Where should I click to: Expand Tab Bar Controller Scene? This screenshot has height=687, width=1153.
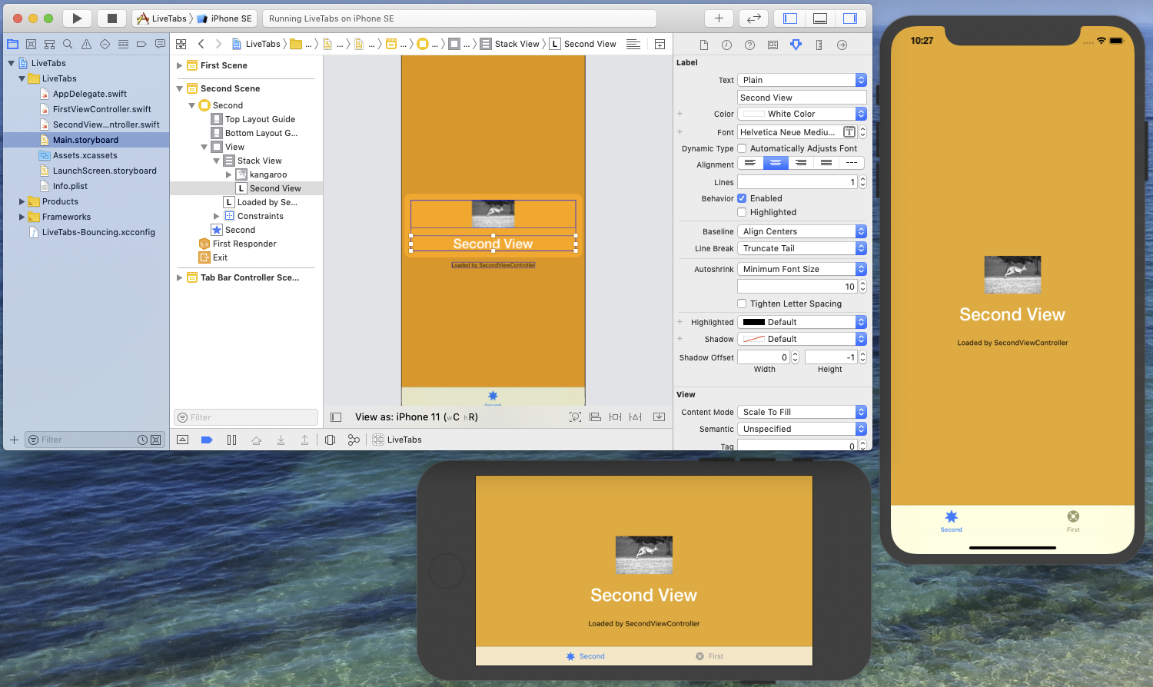click(180, 277)
